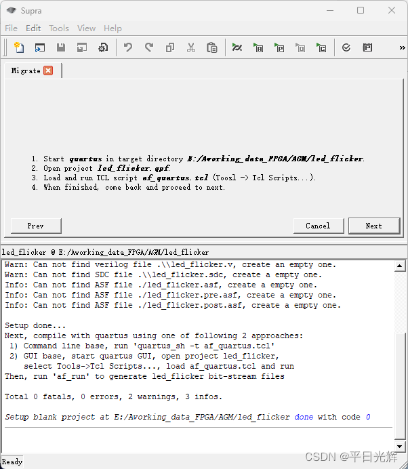Click the project path header 'led_flicker @ E:/Aworking_data_FPGA'
The image size is (408, 469).
click(x=105, y=252)
